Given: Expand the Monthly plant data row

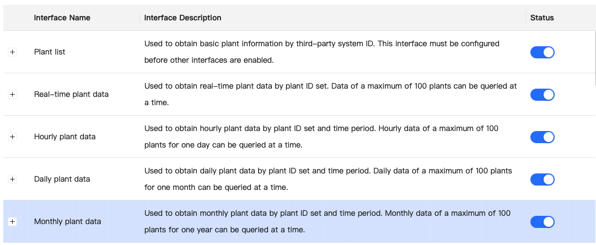Looking at the screenshot, I should pos(13,221).
